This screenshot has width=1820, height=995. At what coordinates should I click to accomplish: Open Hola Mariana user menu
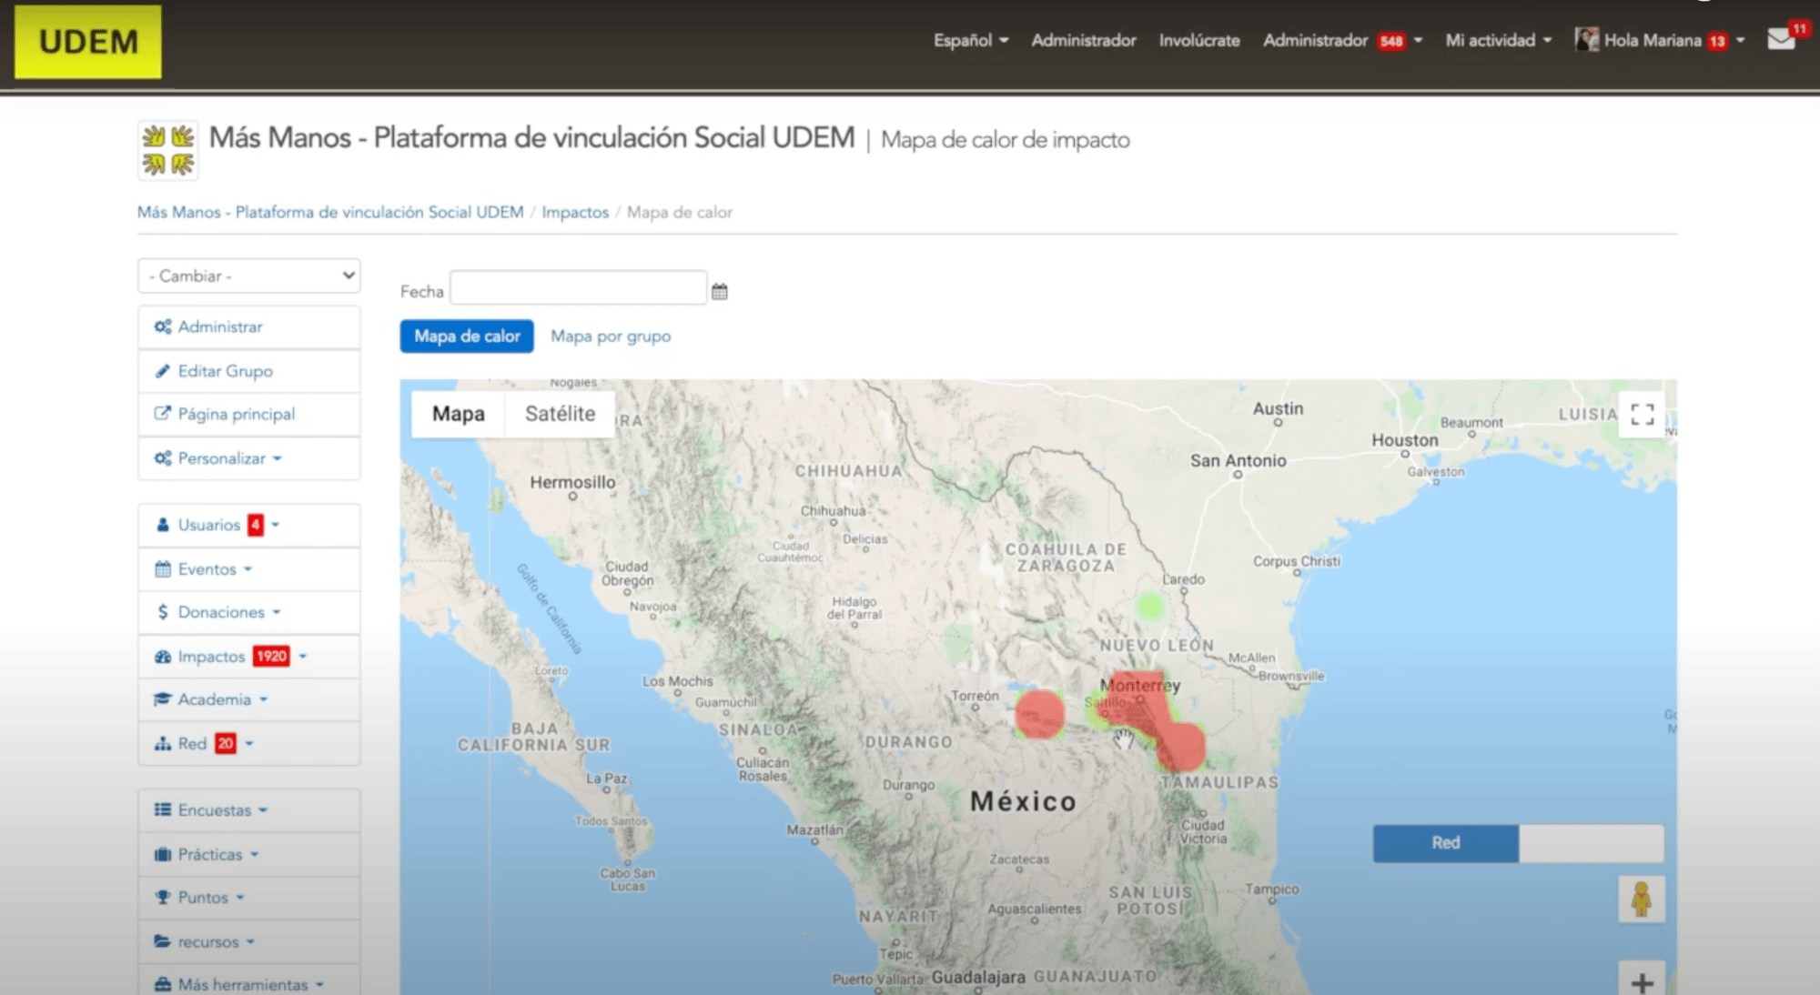(x=1661, y=40)
